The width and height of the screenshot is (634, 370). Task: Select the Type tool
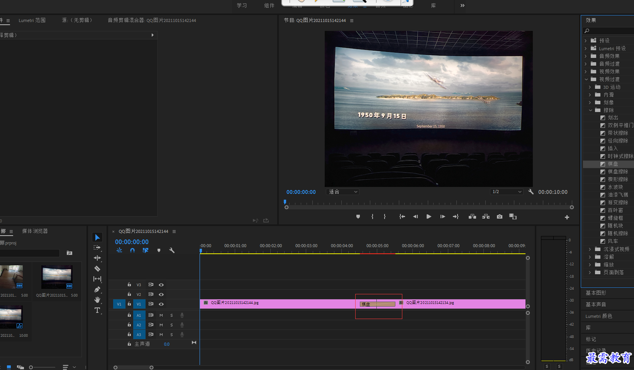(97, 310)
